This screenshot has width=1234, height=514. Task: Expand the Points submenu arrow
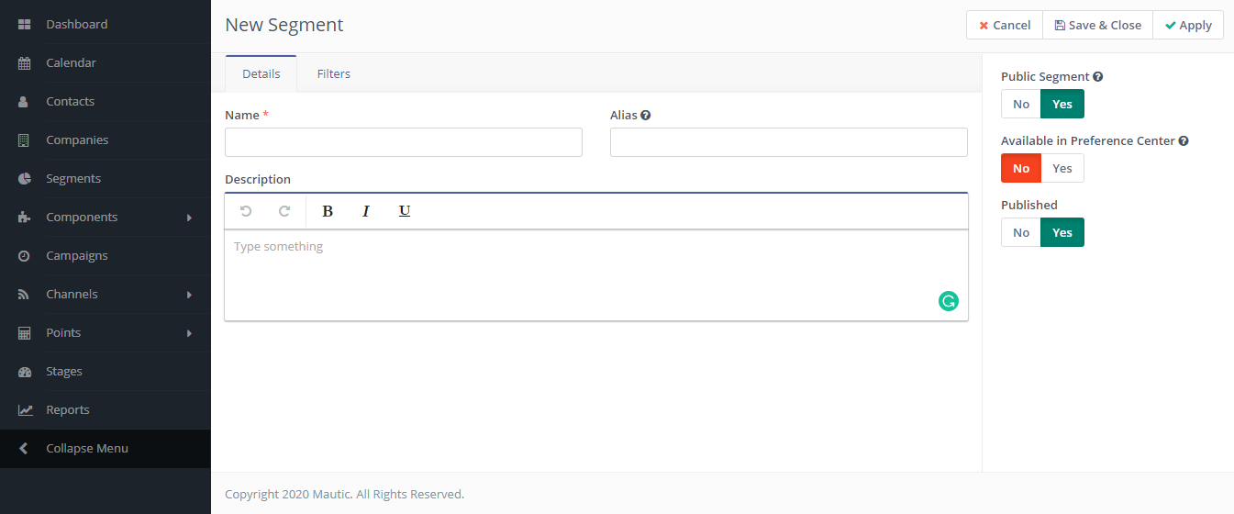coord(190,333)
